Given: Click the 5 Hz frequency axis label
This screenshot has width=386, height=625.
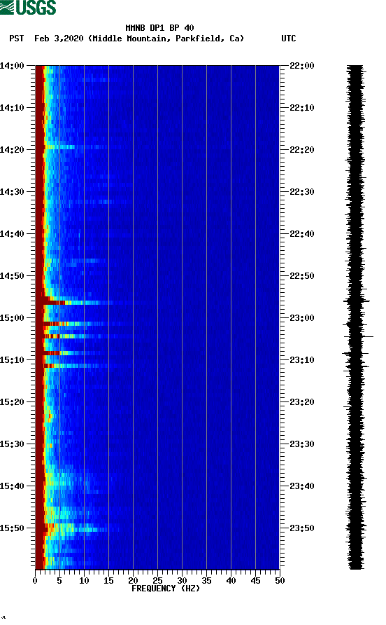Looking at the screenshot, I should [59, 581].
